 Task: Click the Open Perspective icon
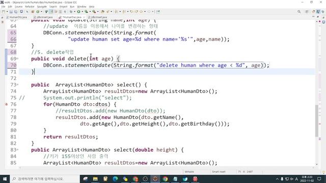(x=307, y=12)
